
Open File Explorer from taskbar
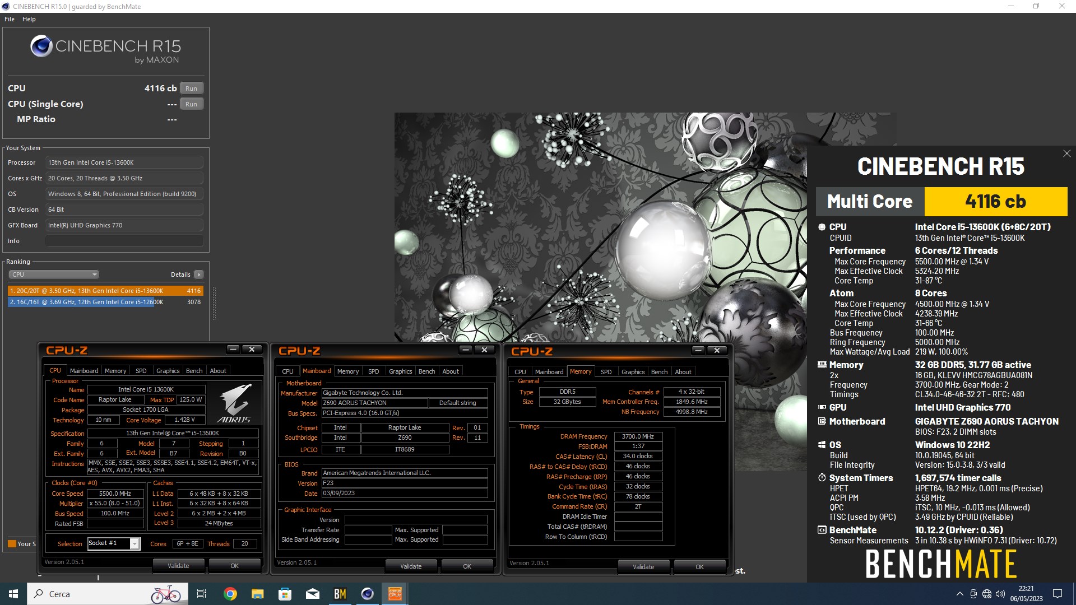[x=257, y=594]
